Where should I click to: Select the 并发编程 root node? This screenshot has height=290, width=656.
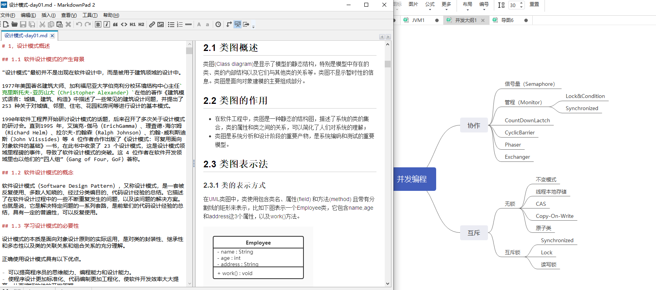(415, 179)
